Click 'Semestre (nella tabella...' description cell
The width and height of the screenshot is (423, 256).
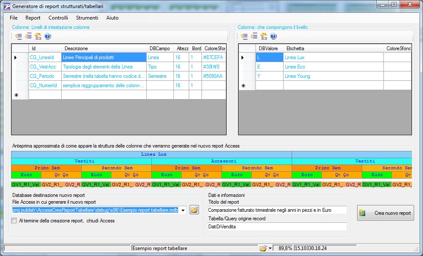click(x=104, y=76)
